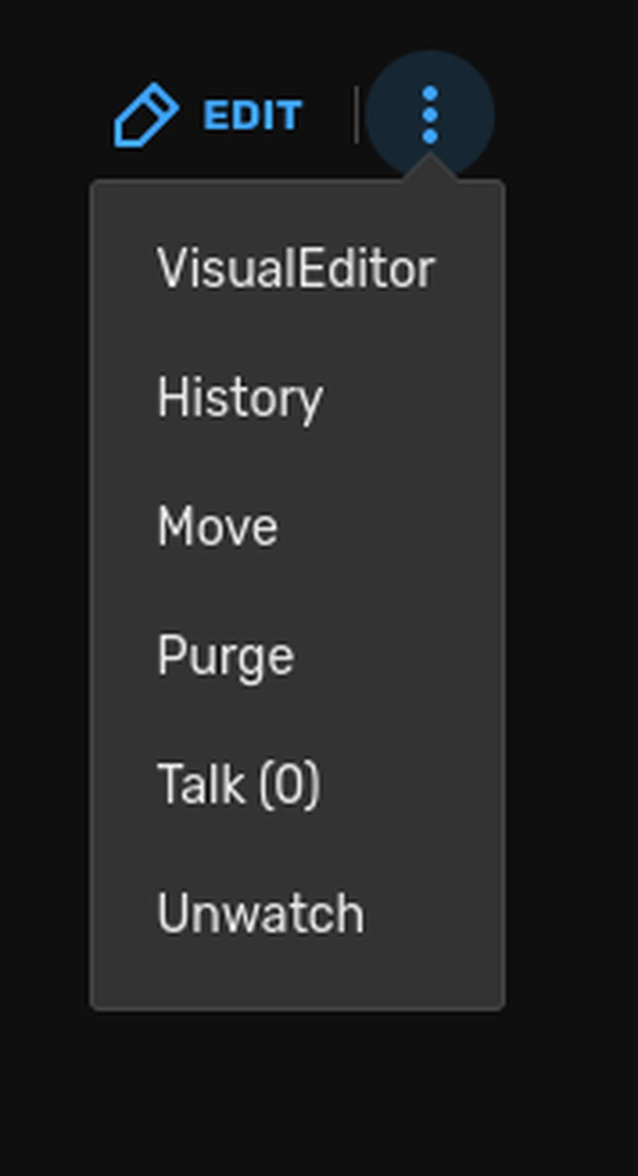The image size is (638, 1176).
Task: Open the Talk (0) page link
Action: coord(239,785)
